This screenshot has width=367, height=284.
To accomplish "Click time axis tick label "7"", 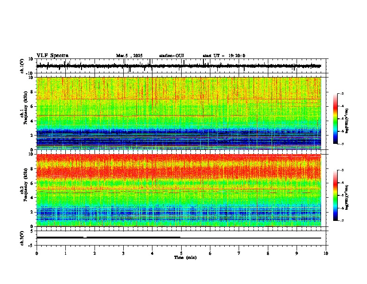I will (239, 253).
